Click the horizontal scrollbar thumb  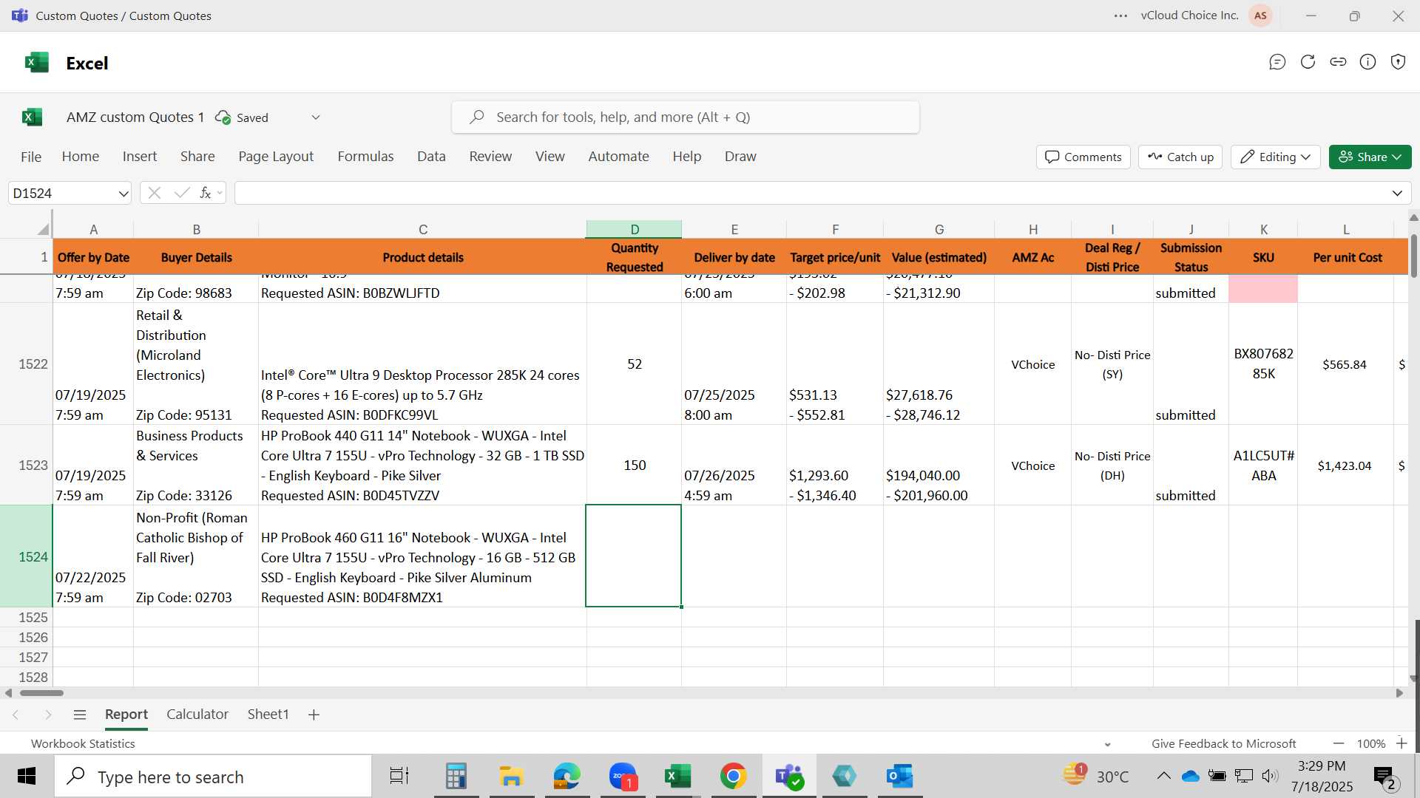41,693
